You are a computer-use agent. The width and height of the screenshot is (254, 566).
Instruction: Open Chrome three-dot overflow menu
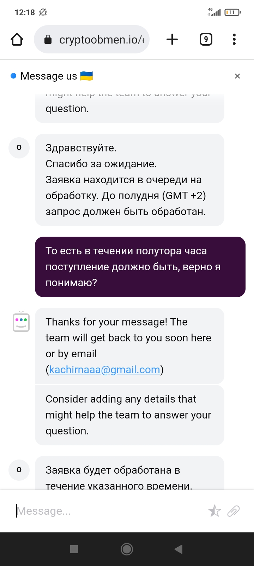tap(234, 39)
